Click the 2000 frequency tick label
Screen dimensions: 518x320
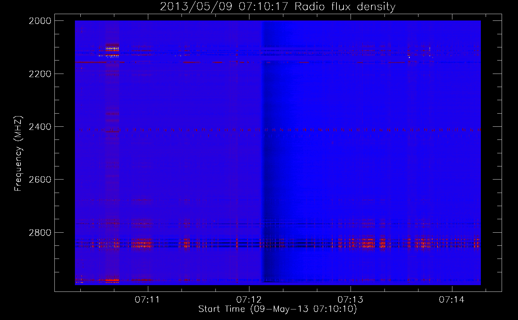point(40,21)
